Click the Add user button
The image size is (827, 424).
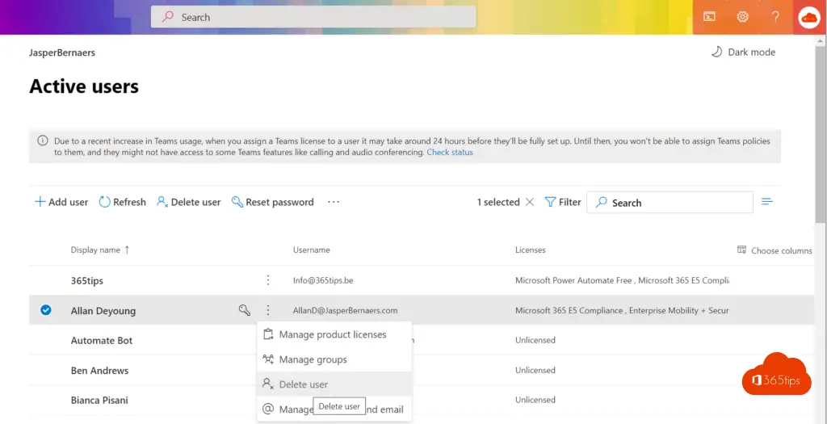point(61,202)
